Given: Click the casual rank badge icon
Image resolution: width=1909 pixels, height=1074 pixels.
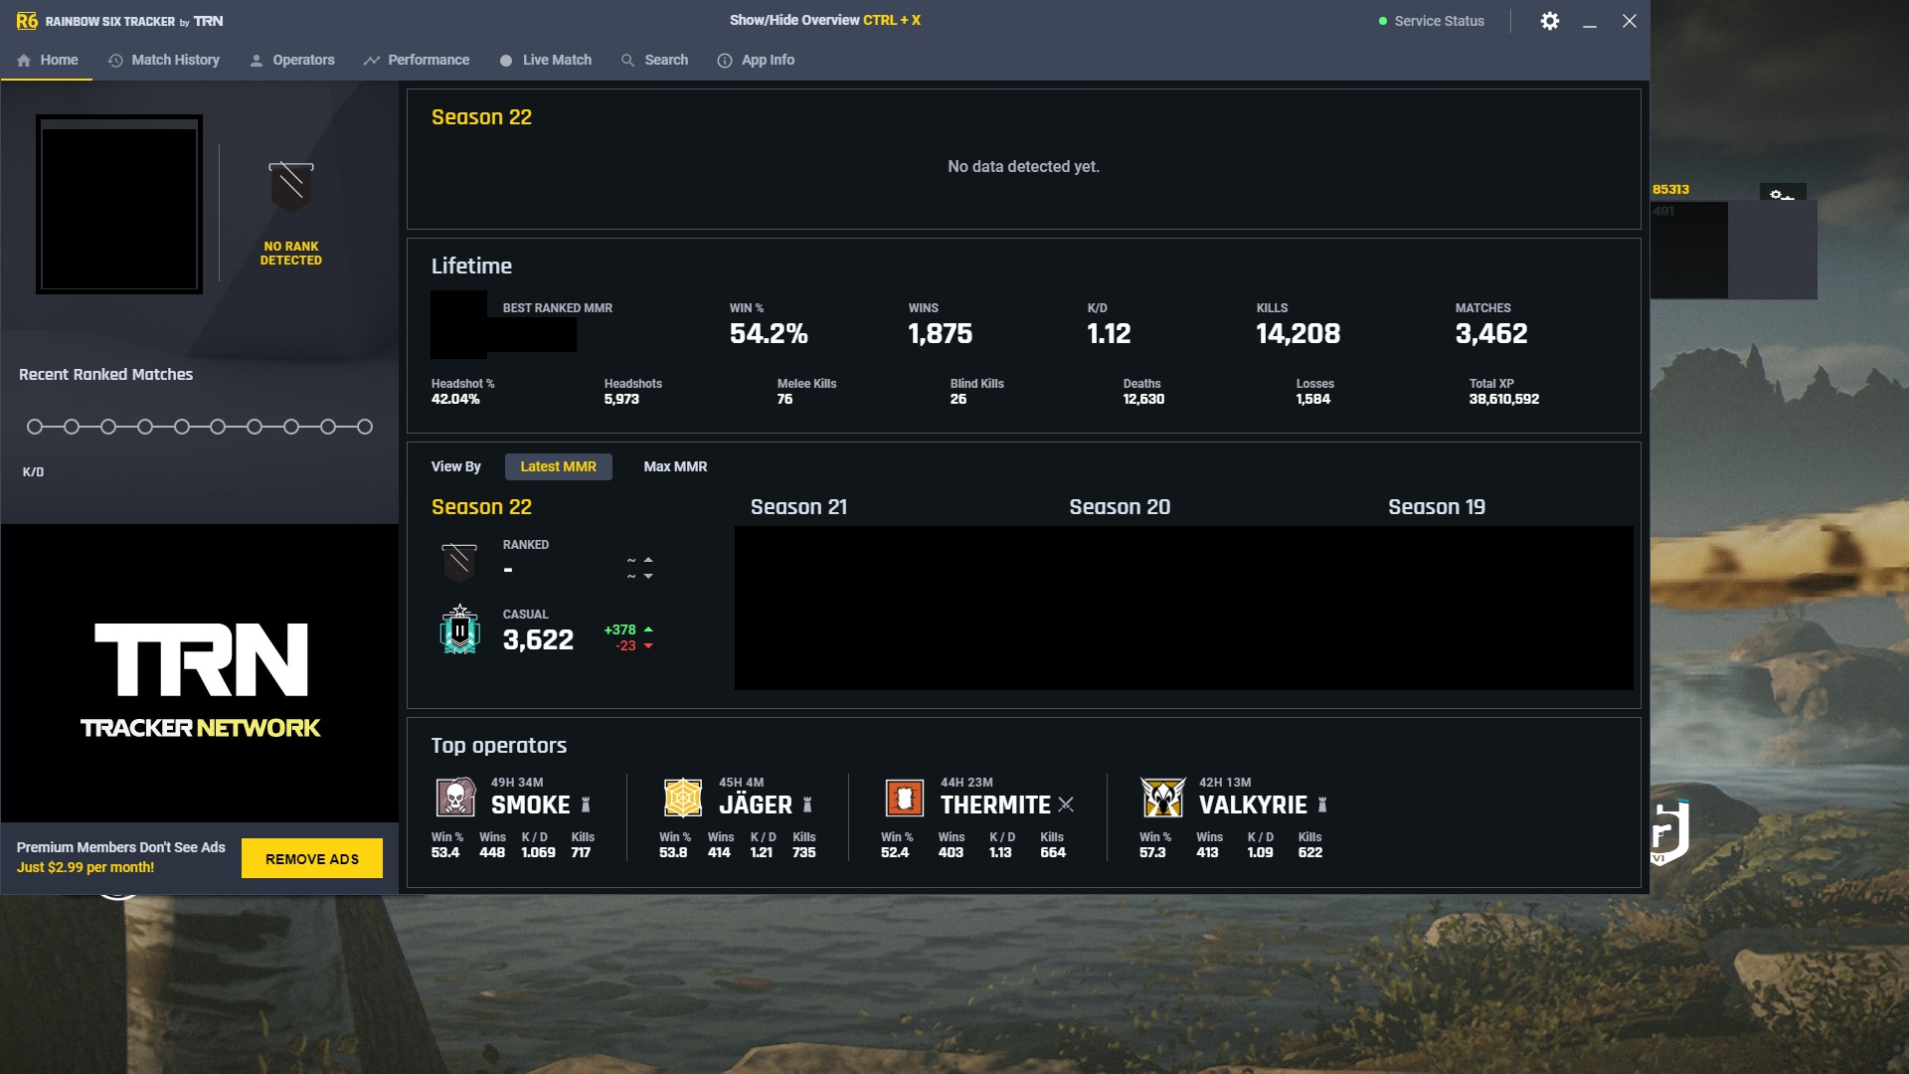Looking at the screenshot, I should click(x=458, y=629).
